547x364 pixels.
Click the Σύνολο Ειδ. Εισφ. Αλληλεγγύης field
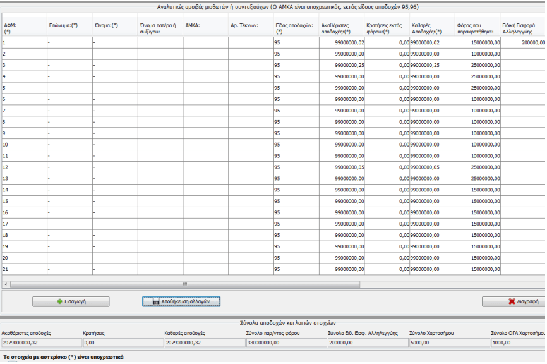point(368,343)
